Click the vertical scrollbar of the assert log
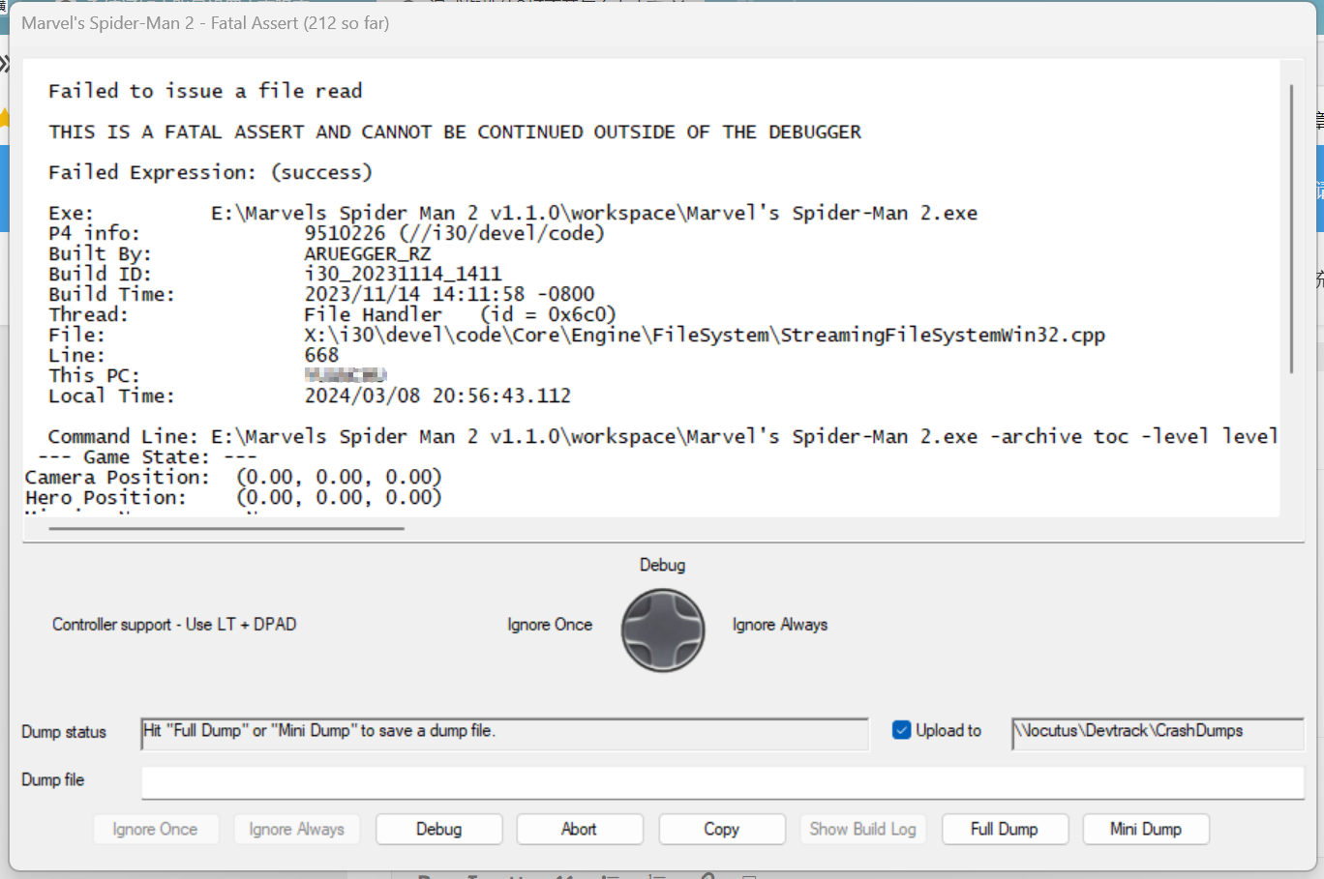Screen dimensions: 1324x879 (x=1291, y=228)
